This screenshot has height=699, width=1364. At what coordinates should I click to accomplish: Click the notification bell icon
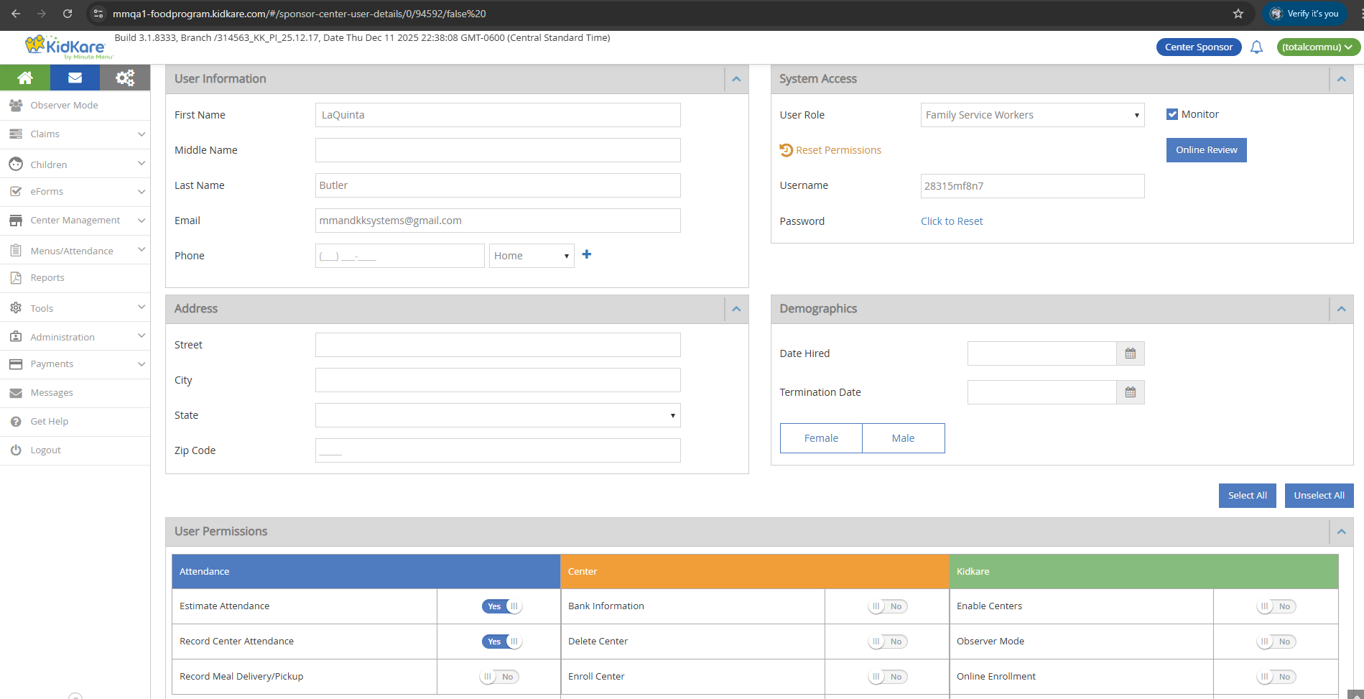point(1256,47)
